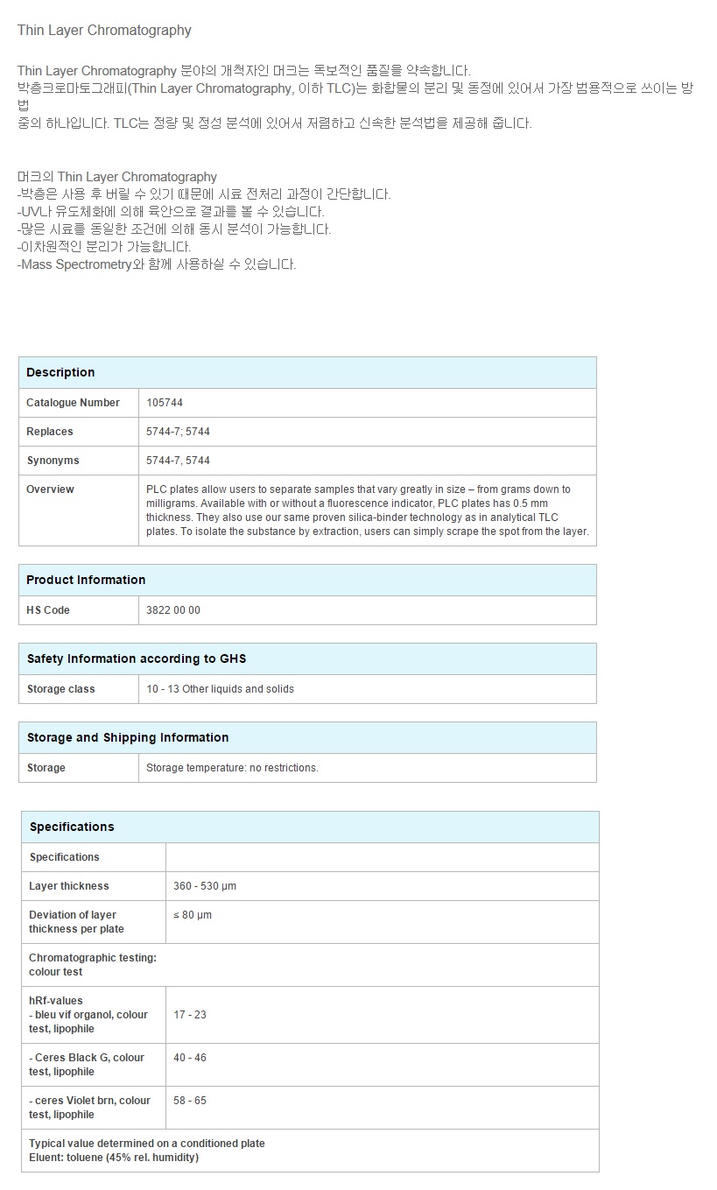Screen dimensions: 717x1190
Task: Click the Replaces value 5744-7; 5744
Action: pos(178,432)
